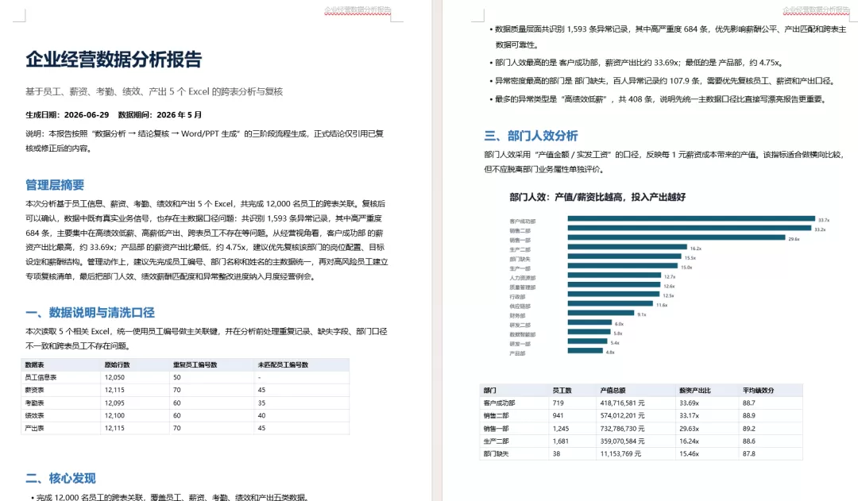Click the subtitle starting with 基于员工、薪资
Viewport: 858px width, 501px height.
coord(154,91)
